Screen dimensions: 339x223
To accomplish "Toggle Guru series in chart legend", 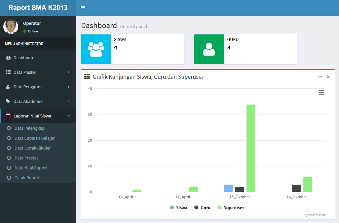I will (x=202, y=208).
